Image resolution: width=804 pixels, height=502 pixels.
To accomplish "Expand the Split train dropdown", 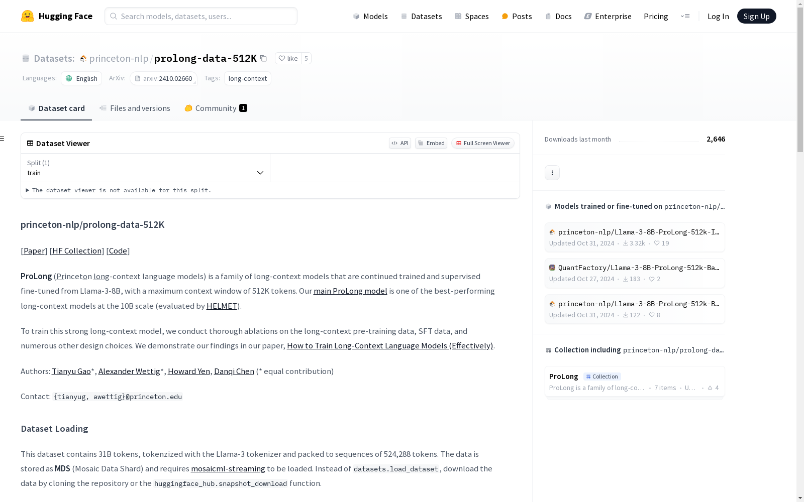I will tap(146, 168).
